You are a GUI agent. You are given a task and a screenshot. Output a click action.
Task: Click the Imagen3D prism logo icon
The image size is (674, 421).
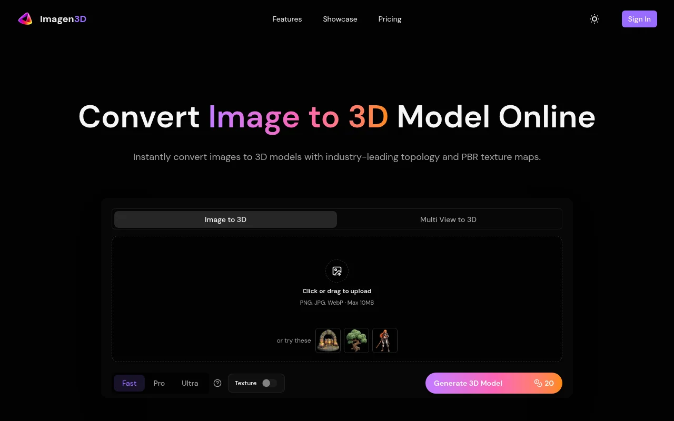point(25,19)
